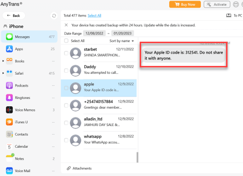This screenshot has width=243, height=176.
Task: Open the Contacts icon
Action: (x=9, y=134)
